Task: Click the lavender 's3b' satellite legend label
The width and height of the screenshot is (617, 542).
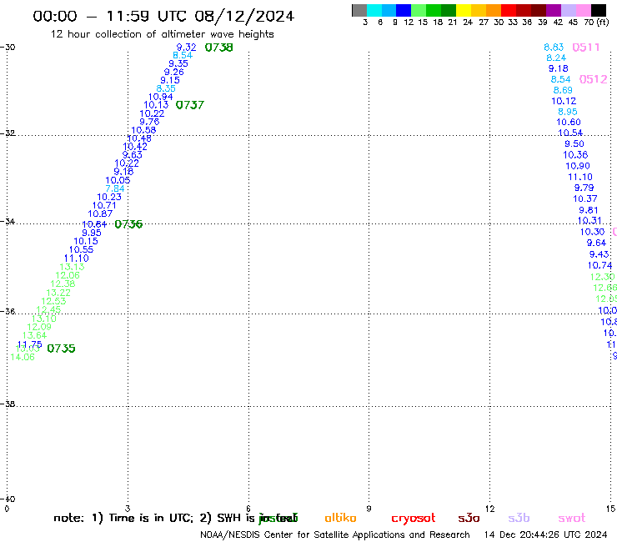Action: (x=519, y=518)
